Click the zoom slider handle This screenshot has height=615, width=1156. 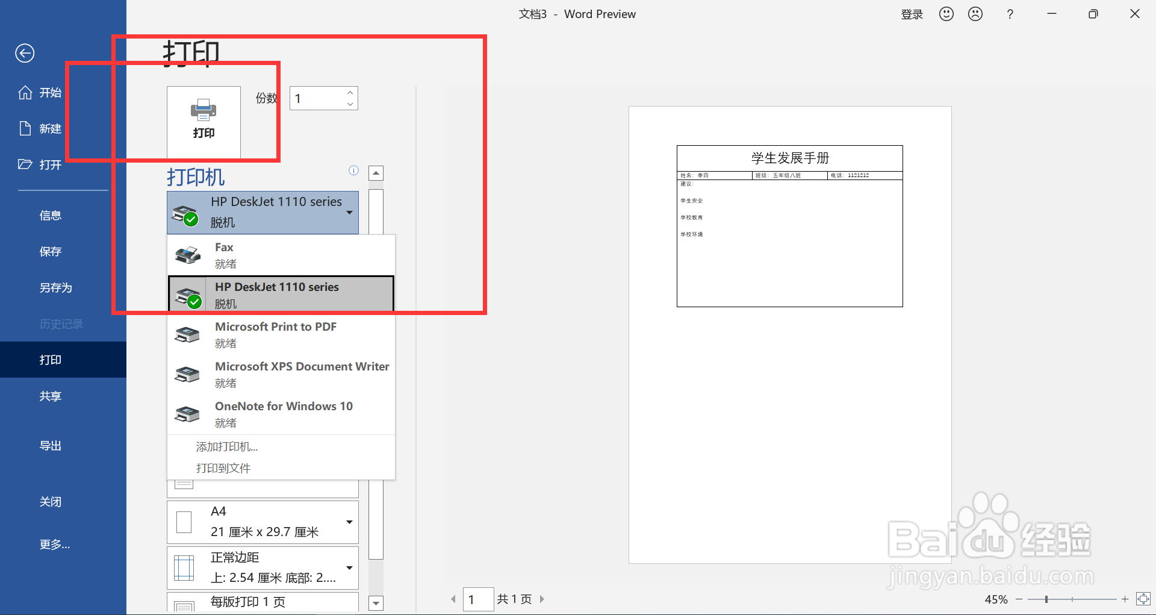click(1046, 599)
